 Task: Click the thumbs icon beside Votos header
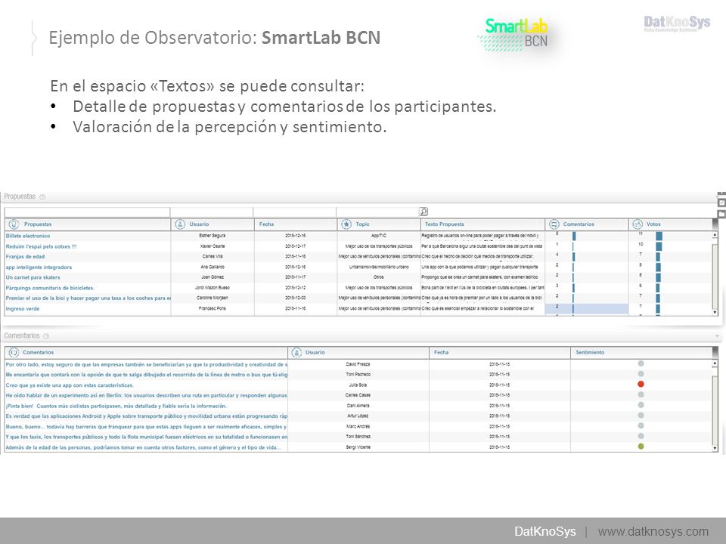click(637, 224)
